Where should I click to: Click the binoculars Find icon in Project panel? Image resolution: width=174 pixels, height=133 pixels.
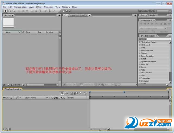point(4,85)
